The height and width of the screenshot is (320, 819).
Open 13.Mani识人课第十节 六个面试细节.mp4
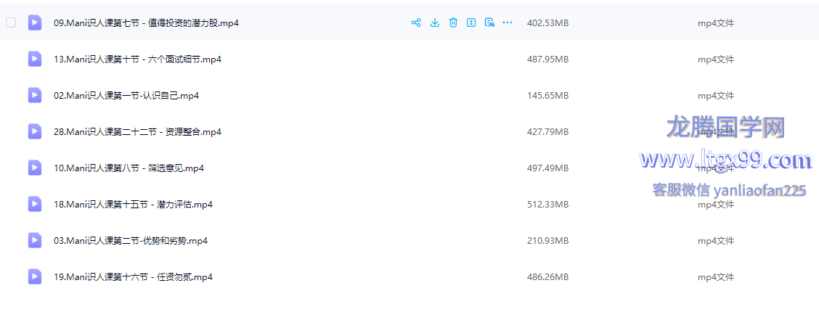[137, 60]
